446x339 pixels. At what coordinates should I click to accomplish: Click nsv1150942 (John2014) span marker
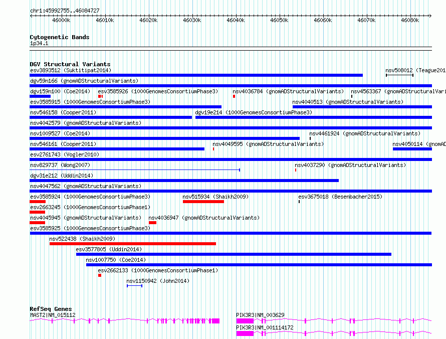tap(134, 286)
